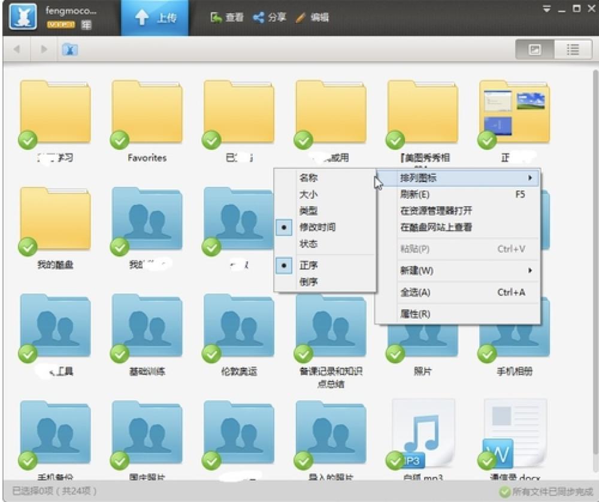The width and height of the screenshot is (599, 502).
Task: Click the Edit (编辑) pencil icon
Action: [301, 17]
